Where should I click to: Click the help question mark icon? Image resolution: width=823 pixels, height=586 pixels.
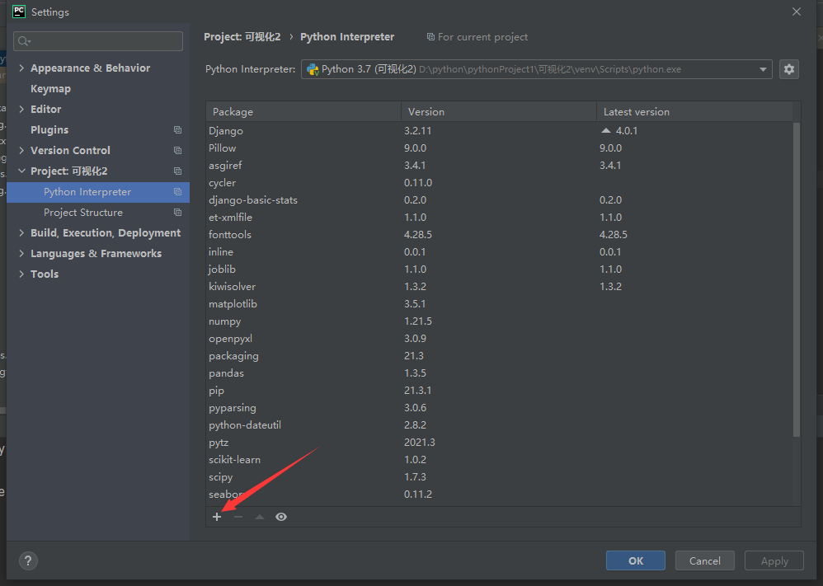click(27, 560)
